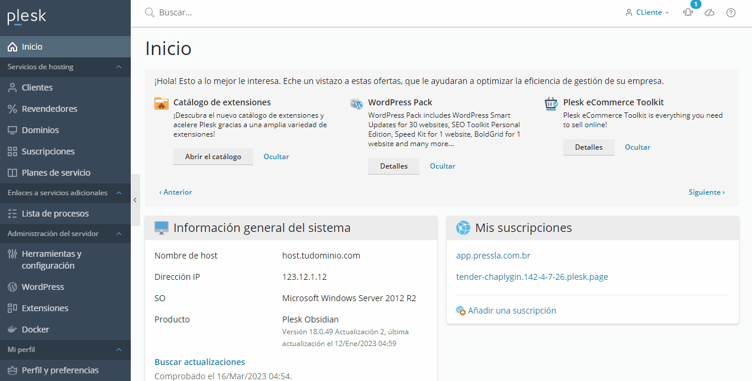The image size is (752, 381).
Task: Go to Siguiente offers page
Action: point(706,192)
